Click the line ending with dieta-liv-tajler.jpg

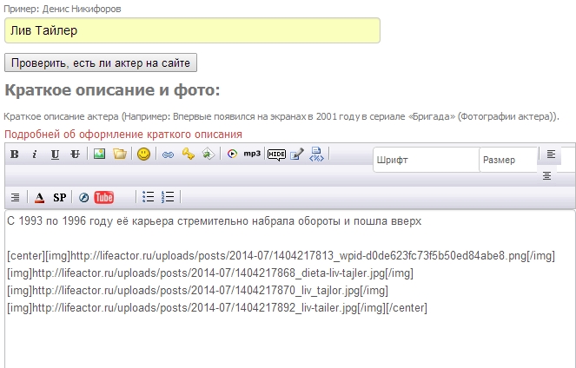click(x=210, y=273)
